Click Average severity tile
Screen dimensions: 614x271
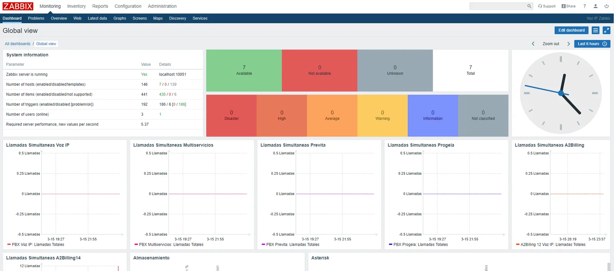click(x=332, y=115)
